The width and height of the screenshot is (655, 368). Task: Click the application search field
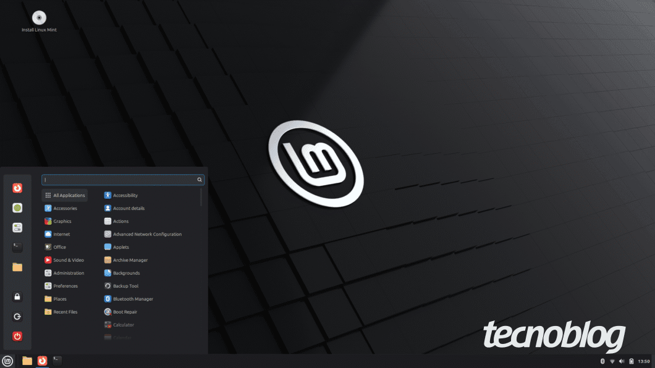pyautogui.click(x=120, y=179)
